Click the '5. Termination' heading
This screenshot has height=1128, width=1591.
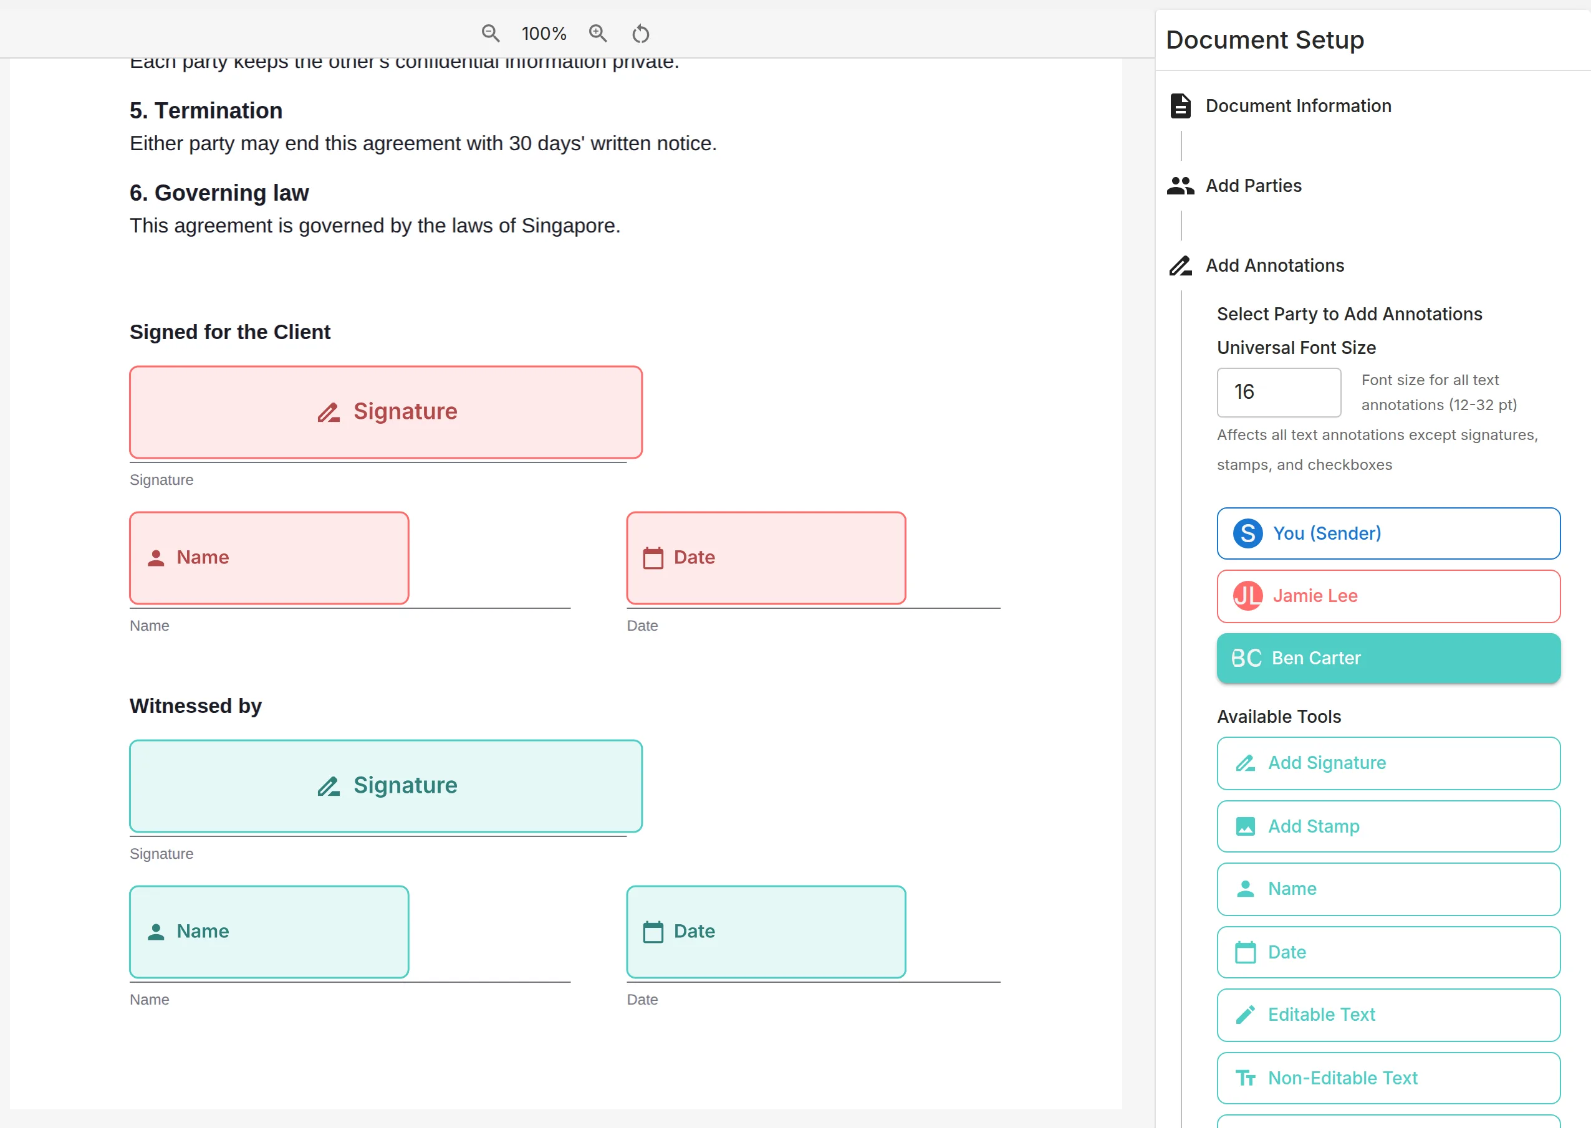[x=206, y=110]
